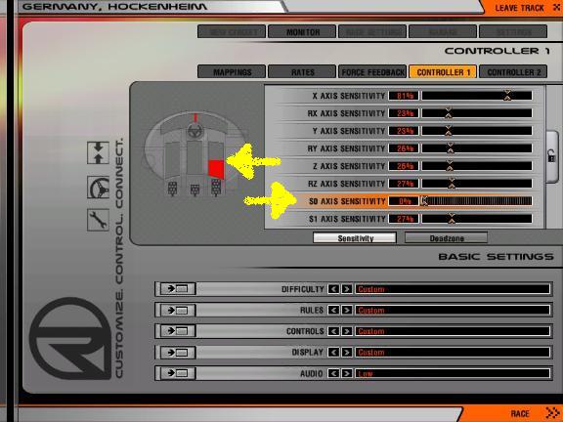Select next Difficulty option with right arrow

347,289
